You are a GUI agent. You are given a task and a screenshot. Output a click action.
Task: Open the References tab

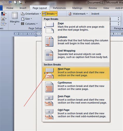[x=59, y=8]
